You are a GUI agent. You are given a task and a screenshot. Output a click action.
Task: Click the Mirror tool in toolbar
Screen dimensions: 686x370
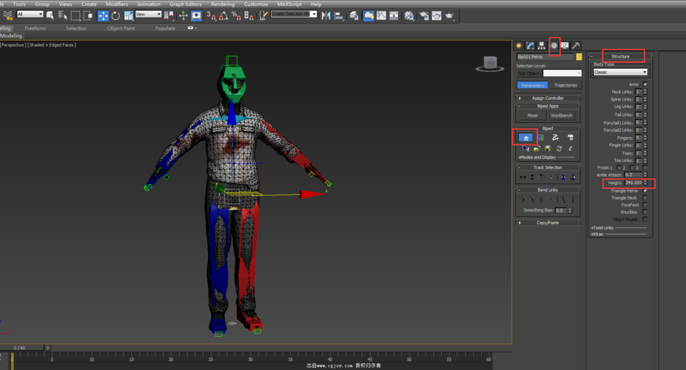click(x=326, y=16)
